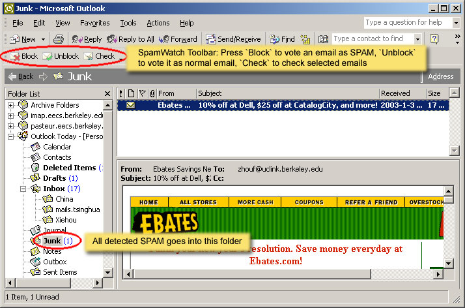Viewport: 465px width, 308px height.
Task: Click the COUPONS link in email preview
Action: pos(309,202)
